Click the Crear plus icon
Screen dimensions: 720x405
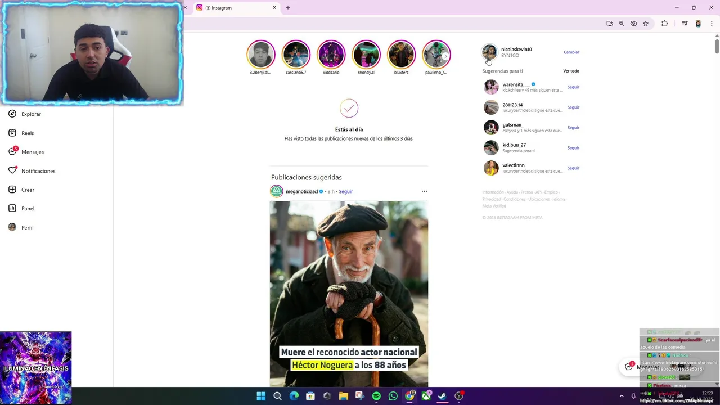(12, 190)
